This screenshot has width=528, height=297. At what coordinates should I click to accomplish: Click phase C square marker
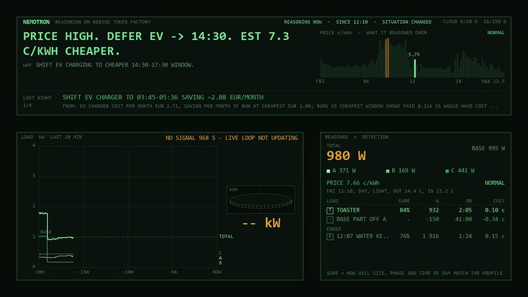click(x=447, y=171)
